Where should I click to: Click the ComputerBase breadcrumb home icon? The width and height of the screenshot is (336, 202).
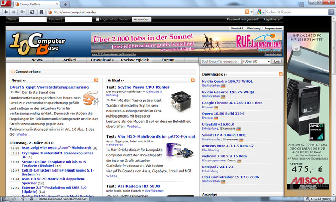pyautogui.click(x=13, y=71)
